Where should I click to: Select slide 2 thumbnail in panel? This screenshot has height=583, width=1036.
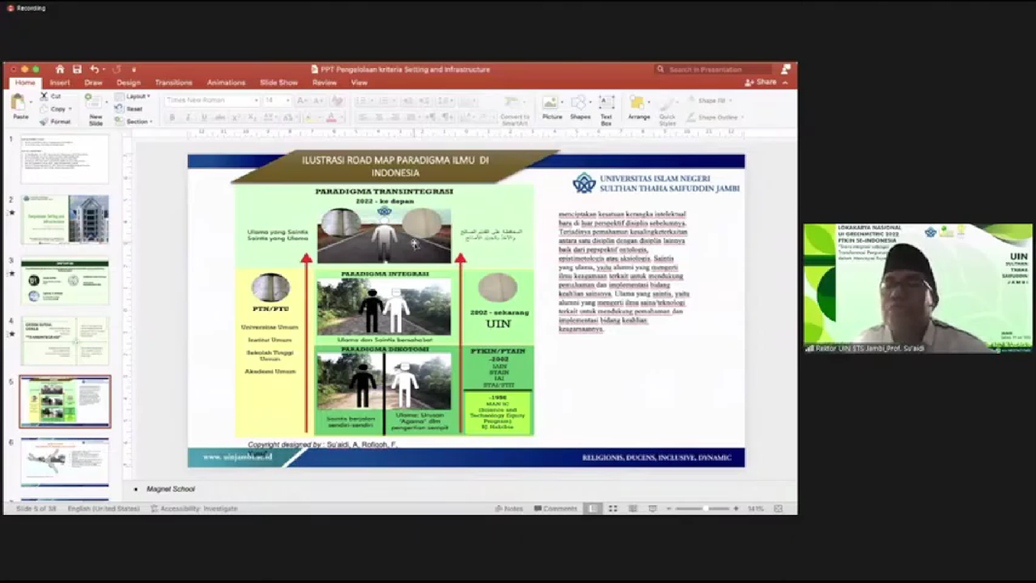pos(65,219)
